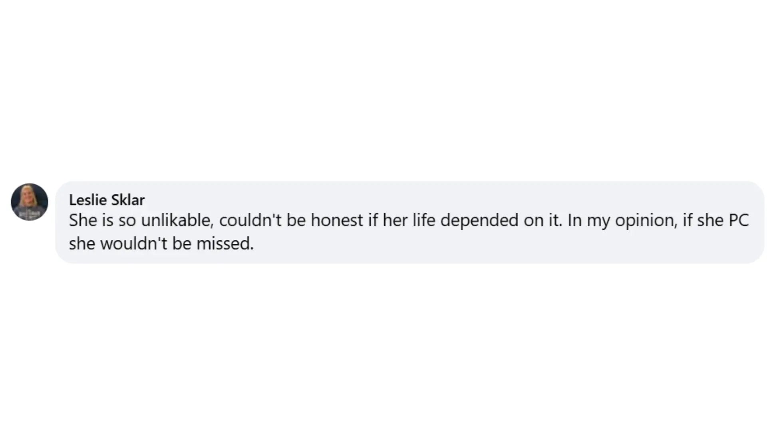767x431 pixels.
Task: Select Leslie Sklar's display name
Action: (x=107, y=200)
